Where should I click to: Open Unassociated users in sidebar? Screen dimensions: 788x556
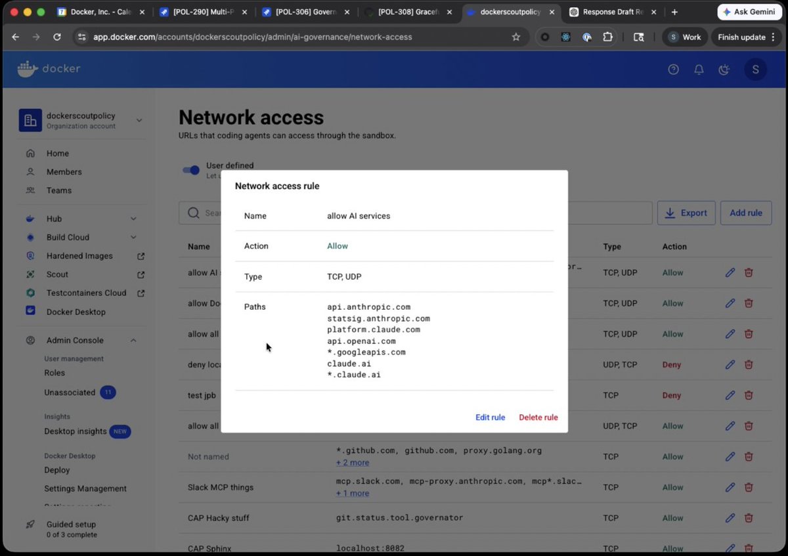pyautogui.click(x=70, y=393)
